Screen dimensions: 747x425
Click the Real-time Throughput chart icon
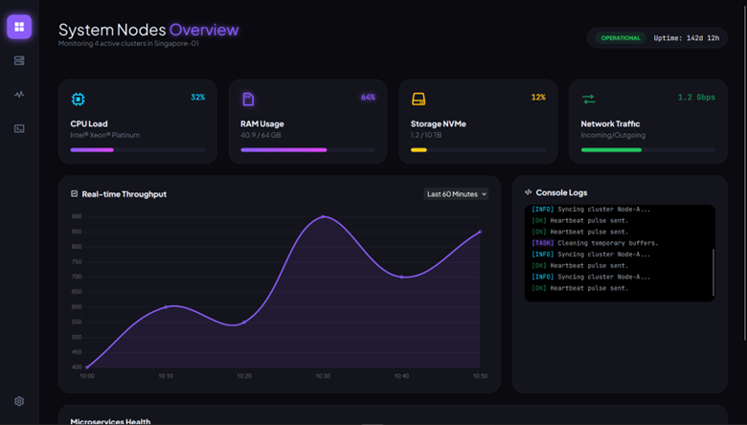pyautogui.click(x=75, y=193)
